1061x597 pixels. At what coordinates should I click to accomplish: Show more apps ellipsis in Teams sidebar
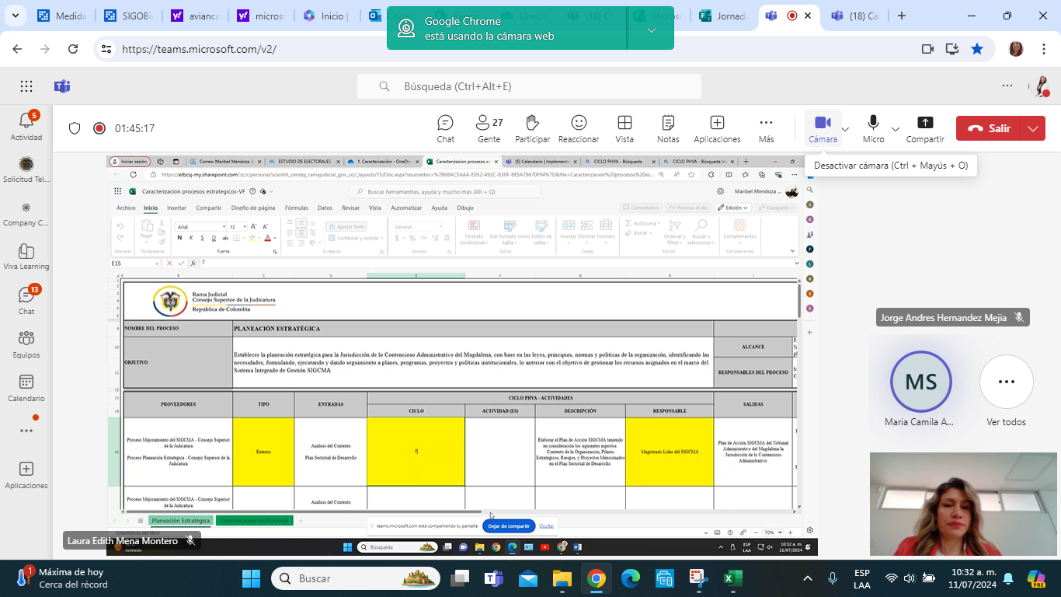coord(26,431)
